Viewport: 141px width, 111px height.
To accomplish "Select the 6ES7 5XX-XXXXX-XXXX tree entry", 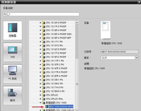I will tap(61, 107).
